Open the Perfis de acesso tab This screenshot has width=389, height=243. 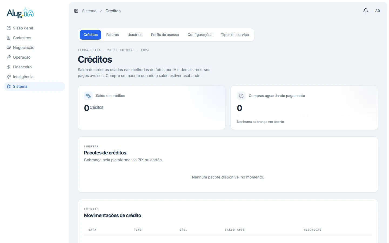165,35
